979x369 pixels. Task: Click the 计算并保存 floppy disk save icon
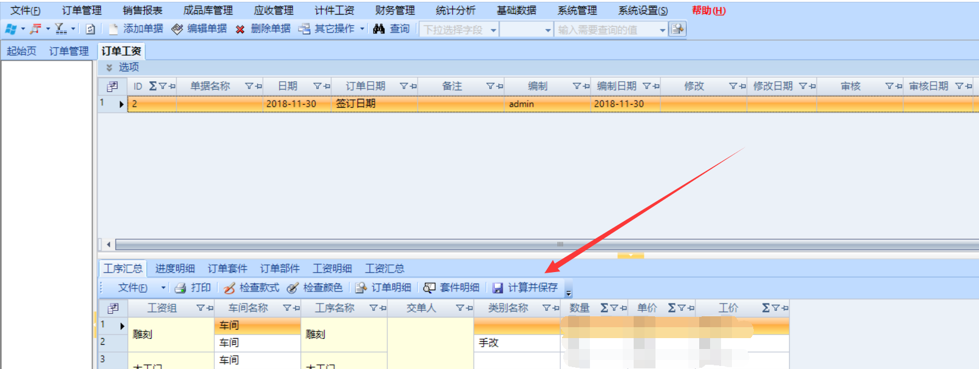[498, 288]
